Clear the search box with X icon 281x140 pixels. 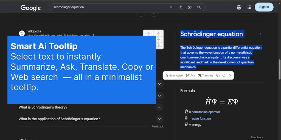coord(171,7)
